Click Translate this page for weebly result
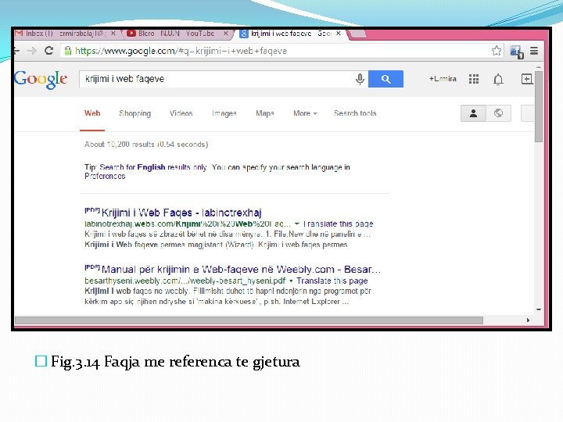Screen dimensions: 563x422 (x=332, y=281)
